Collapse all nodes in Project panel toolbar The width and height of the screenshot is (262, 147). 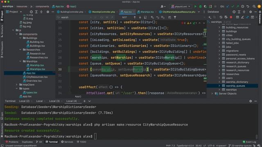41,12
